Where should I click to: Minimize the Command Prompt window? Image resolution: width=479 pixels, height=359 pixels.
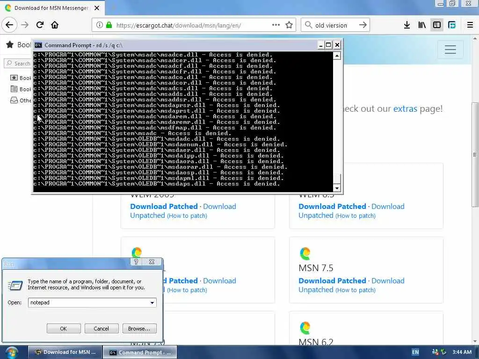[x=320, y=45]
